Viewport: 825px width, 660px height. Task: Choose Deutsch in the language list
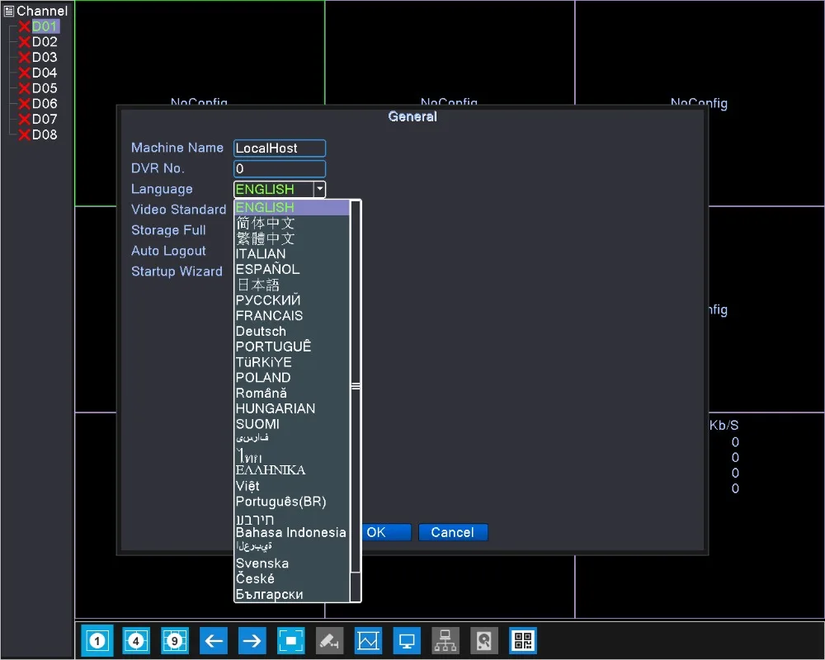click(x=291, y=331)
